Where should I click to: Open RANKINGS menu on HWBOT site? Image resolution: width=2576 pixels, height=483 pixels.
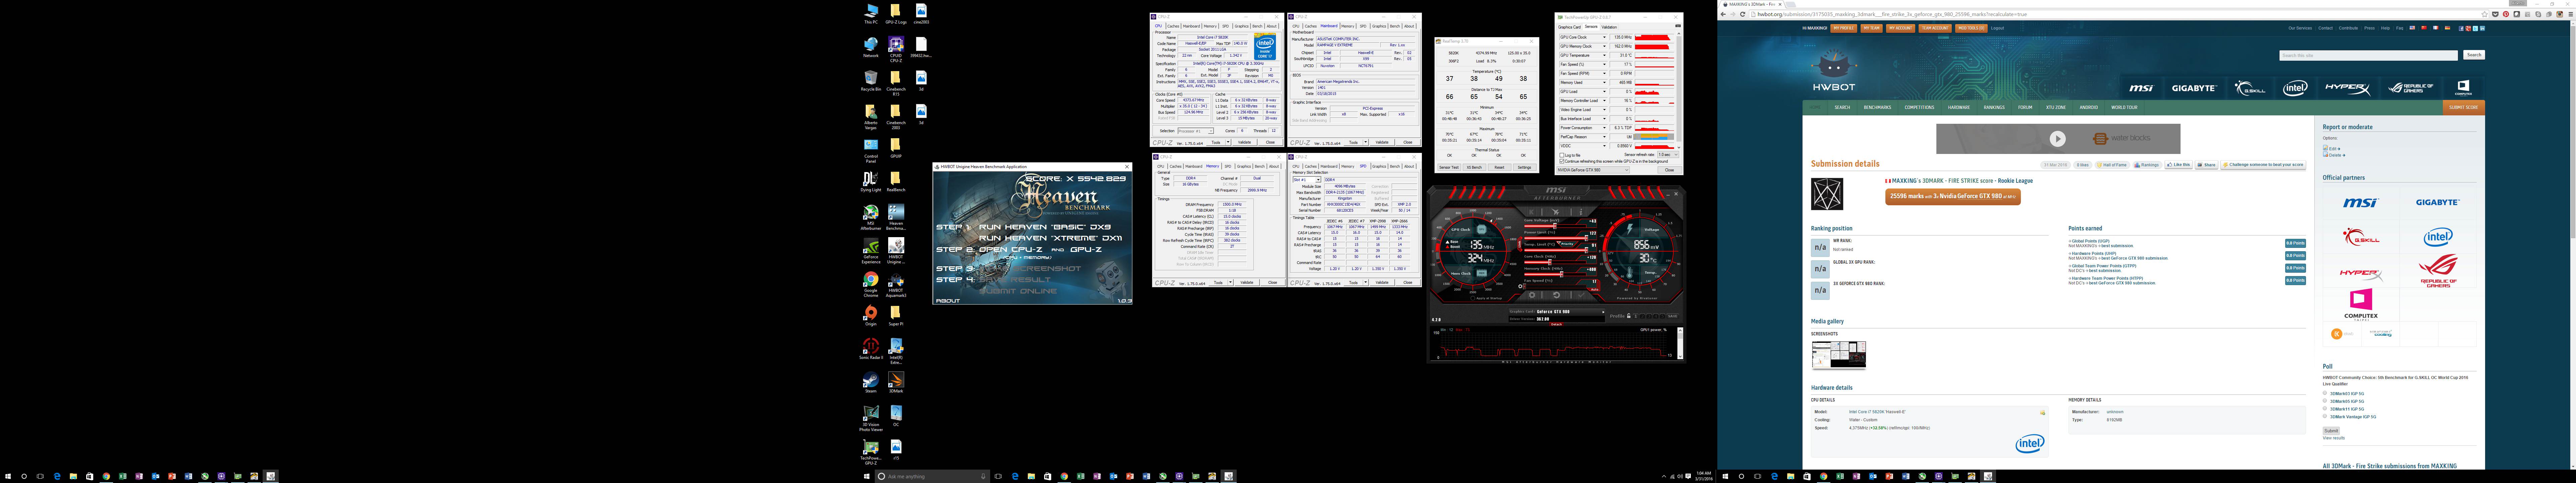1994,107
